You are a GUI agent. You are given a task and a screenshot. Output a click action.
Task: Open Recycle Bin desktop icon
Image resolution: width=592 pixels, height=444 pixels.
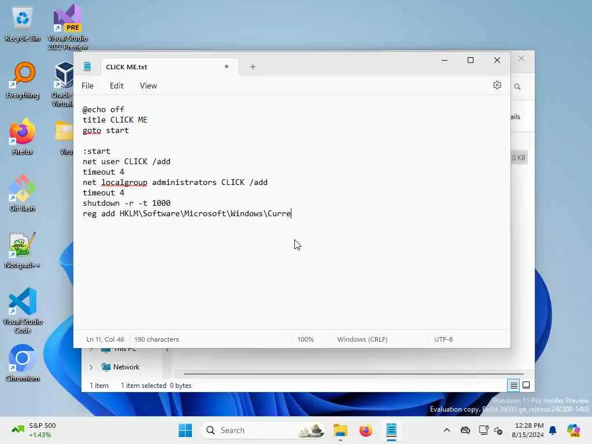click(x=23, y=24)
